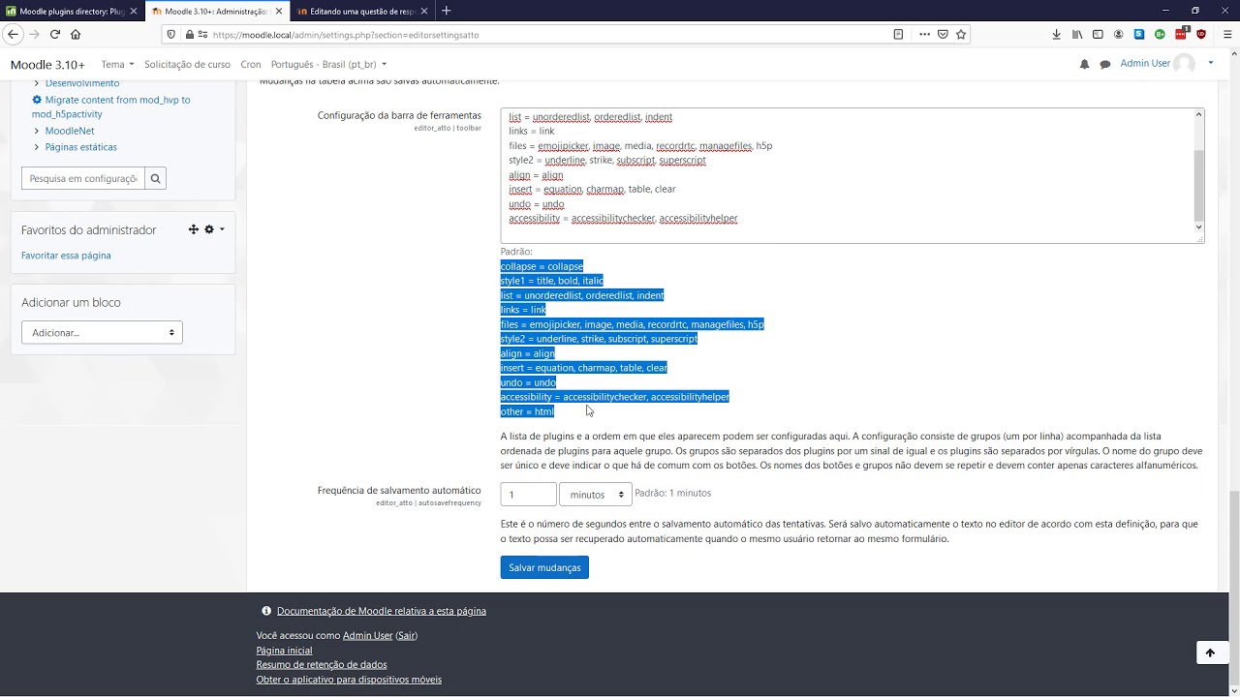Screen dimensions: 1240x697
Task: Open Firefox account icon
Action: tap(1119, 34)
